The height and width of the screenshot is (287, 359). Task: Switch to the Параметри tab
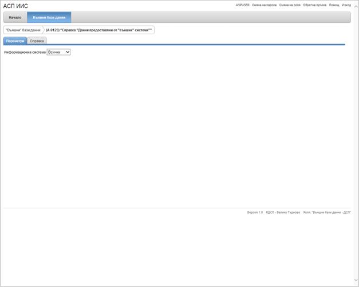tap(15, 41)
